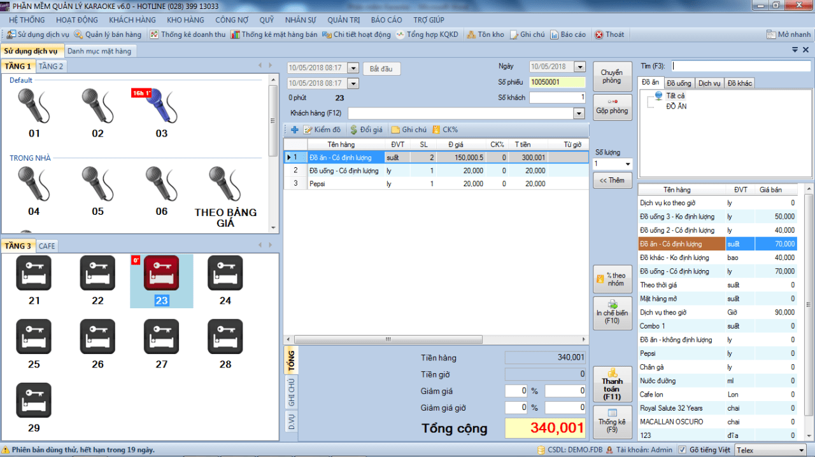Click the Bắt đầu button
The image size is (815, 457).
[381, 69]
